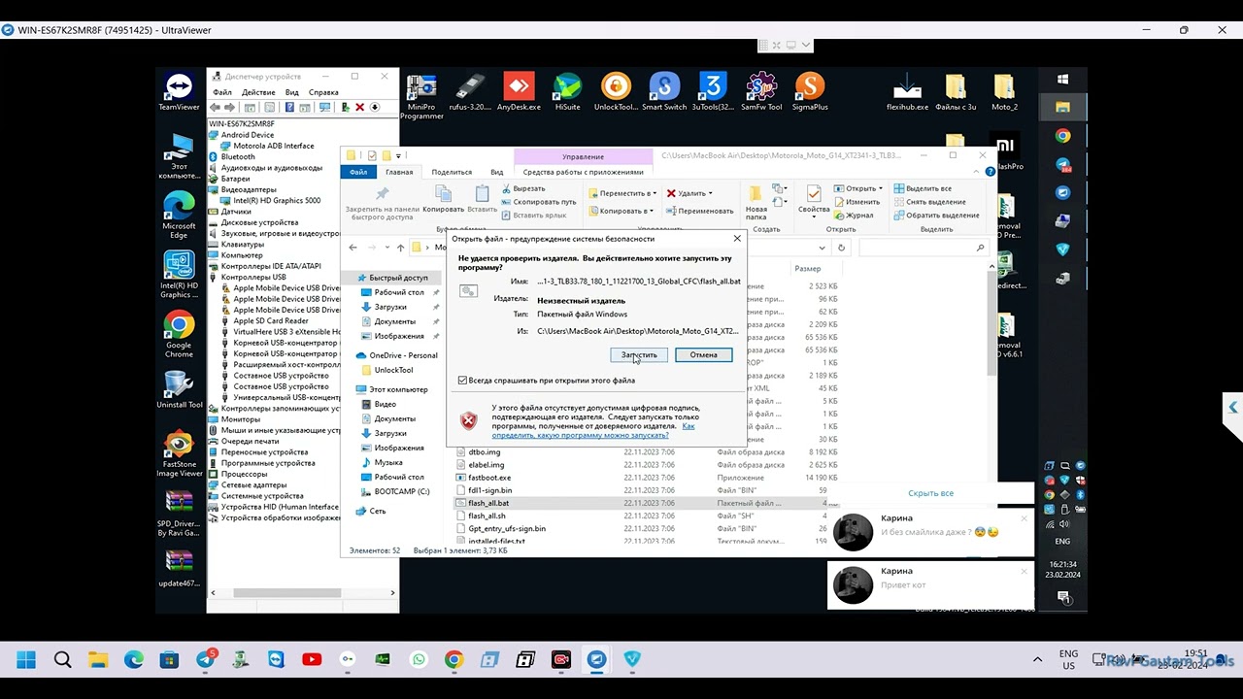This screenshot has height=699, width=1243.
Task: Click the Explorer refresh button
Action: click(841, 248)
